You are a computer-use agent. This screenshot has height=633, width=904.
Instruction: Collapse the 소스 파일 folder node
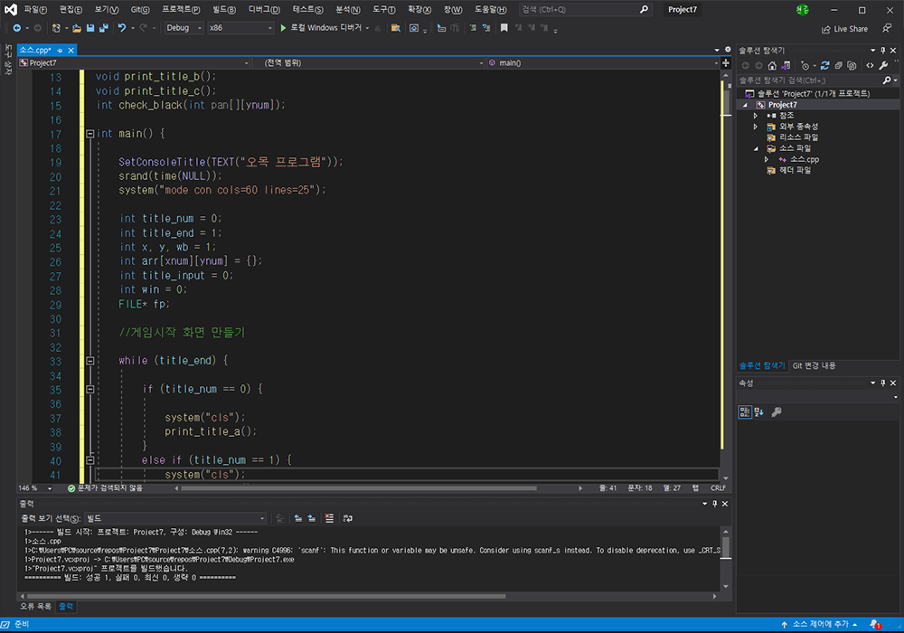tap(756, 148)
